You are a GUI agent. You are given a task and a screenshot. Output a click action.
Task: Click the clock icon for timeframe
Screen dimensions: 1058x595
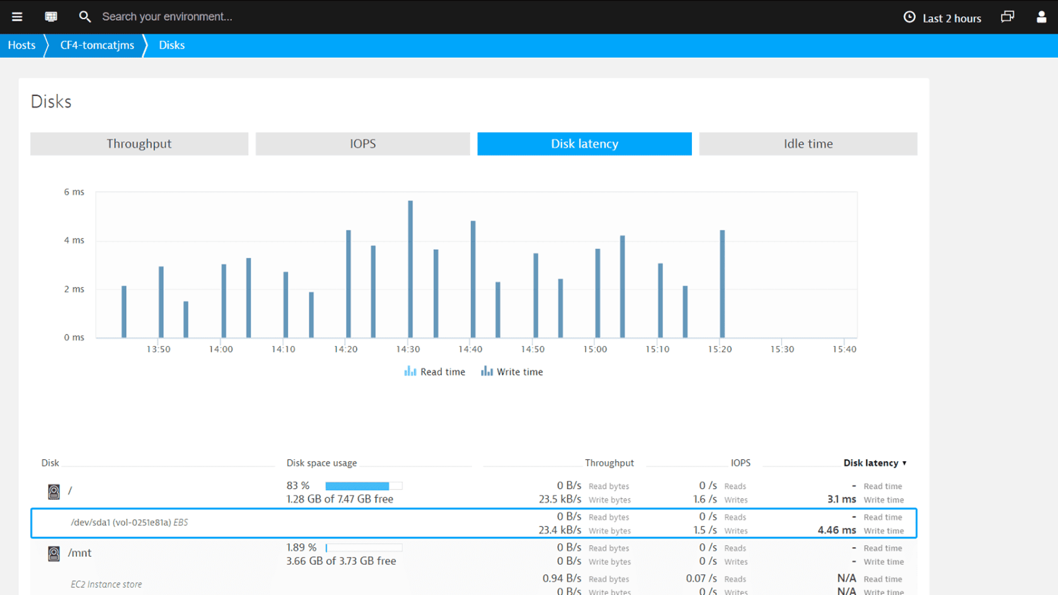click(x=909, y=17)
